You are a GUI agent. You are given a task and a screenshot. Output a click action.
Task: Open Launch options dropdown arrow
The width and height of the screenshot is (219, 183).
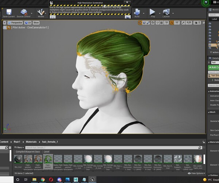click(173, 14)
